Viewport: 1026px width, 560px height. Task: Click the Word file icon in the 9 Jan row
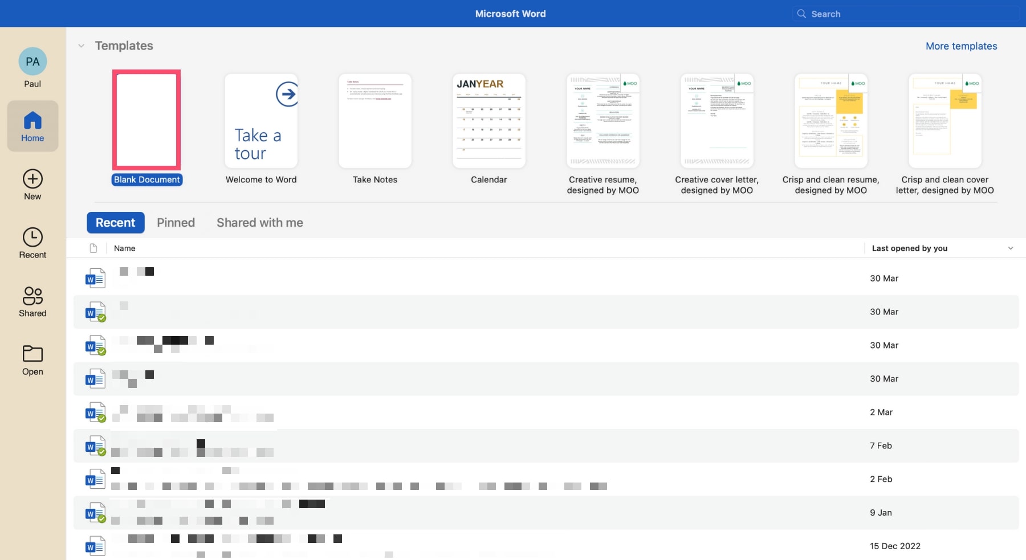[95, 513]
